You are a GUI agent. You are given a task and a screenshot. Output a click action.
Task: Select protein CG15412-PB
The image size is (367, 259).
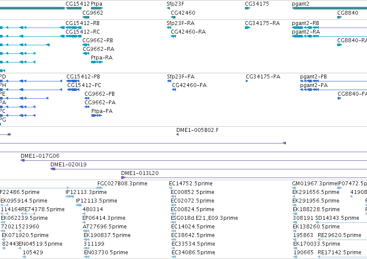coord(83,77)
